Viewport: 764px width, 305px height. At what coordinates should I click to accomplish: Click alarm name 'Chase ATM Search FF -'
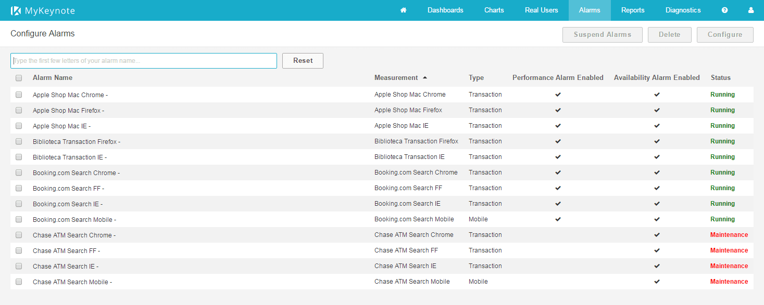coord(66,251)
